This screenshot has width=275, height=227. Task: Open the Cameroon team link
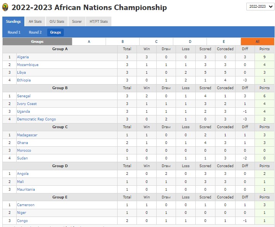click(x=26, y=205)
